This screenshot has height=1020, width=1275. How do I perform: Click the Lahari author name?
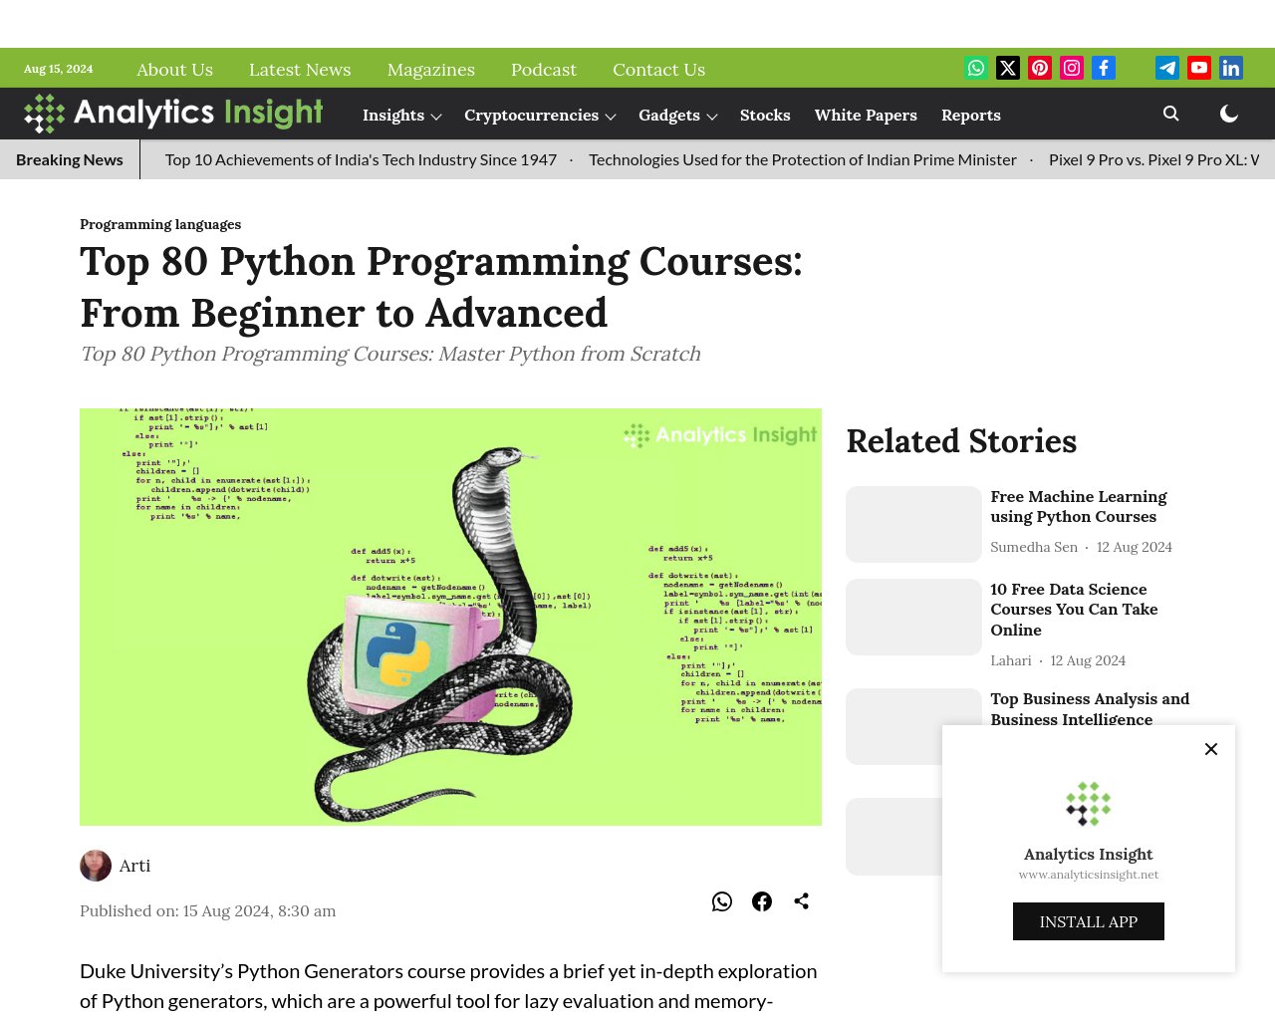pos(1011,660)
